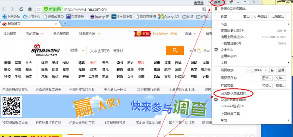Close the 新浪首页 tab

tap(56, 24)
